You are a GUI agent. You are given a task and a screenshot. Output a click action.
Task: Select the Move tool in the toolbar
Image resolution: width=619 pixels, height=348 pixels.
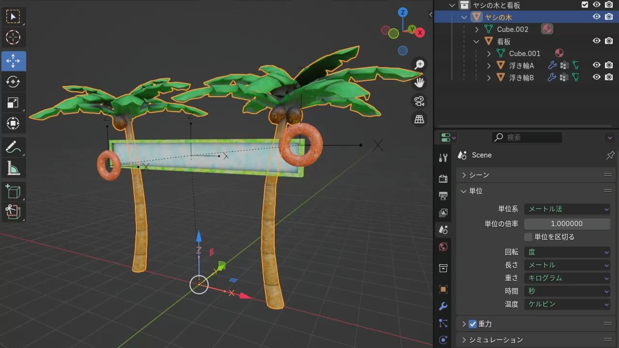click(14, 61)
